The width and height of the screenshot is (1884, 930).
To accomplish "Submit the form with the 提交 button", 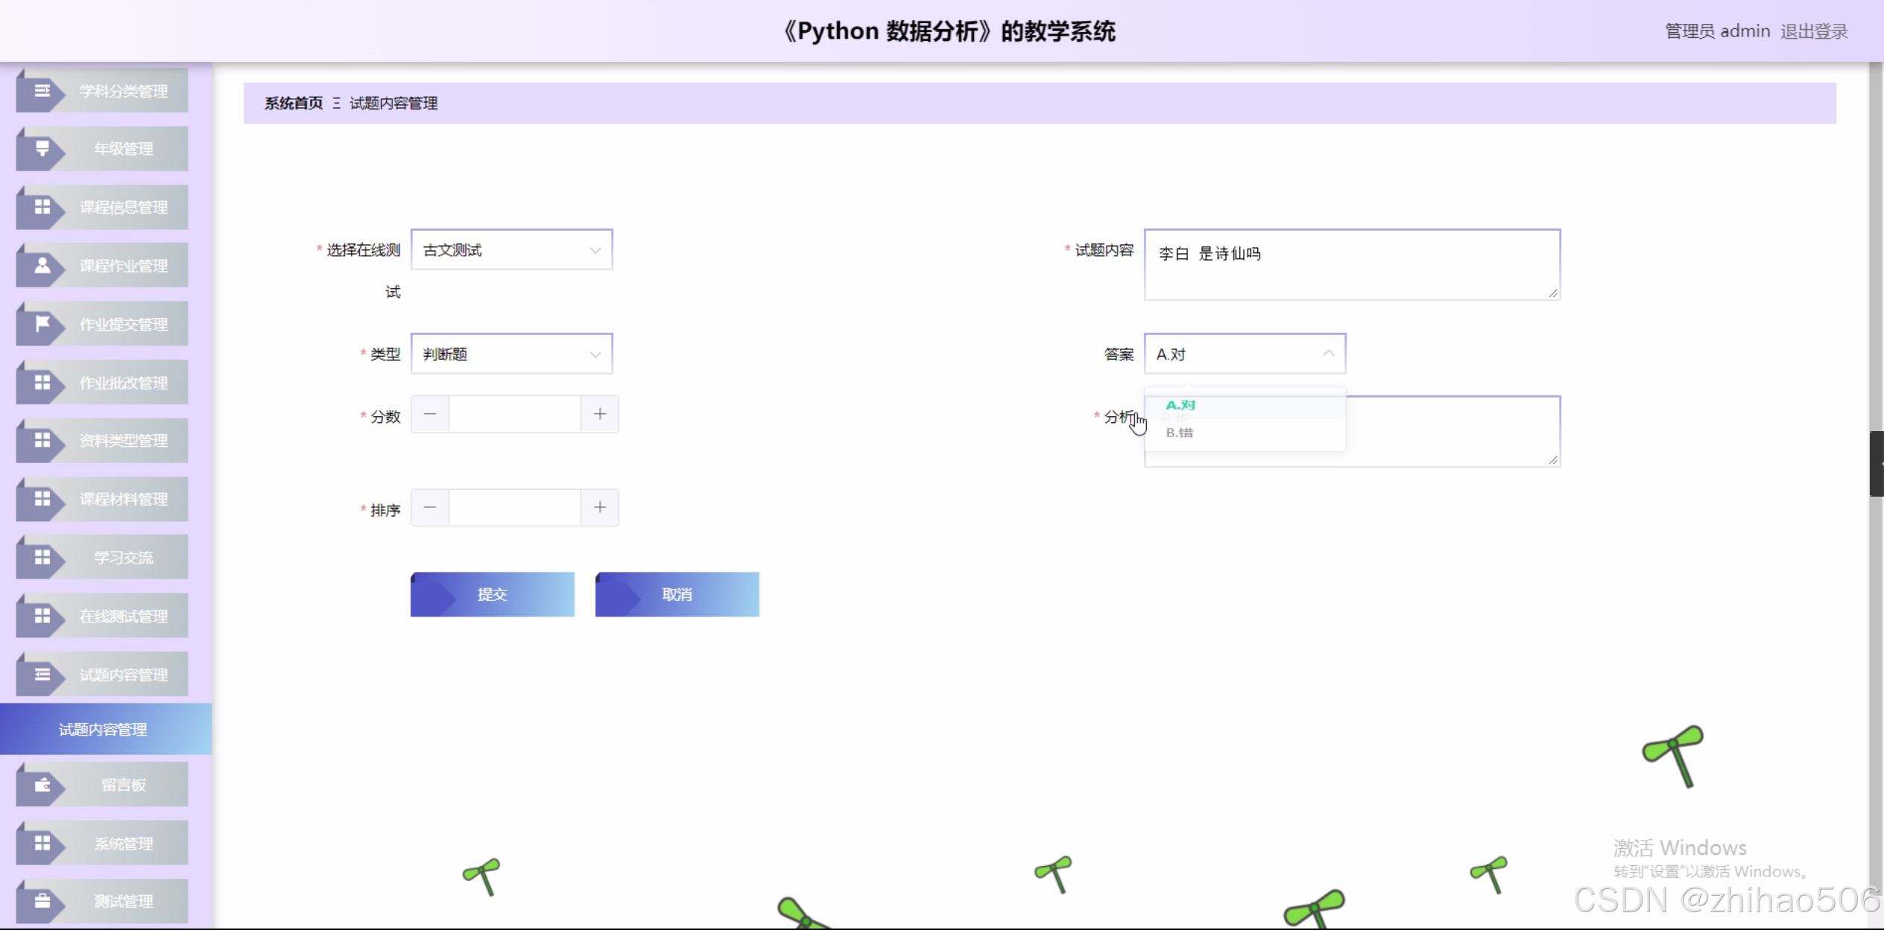I will pos(492,594).
